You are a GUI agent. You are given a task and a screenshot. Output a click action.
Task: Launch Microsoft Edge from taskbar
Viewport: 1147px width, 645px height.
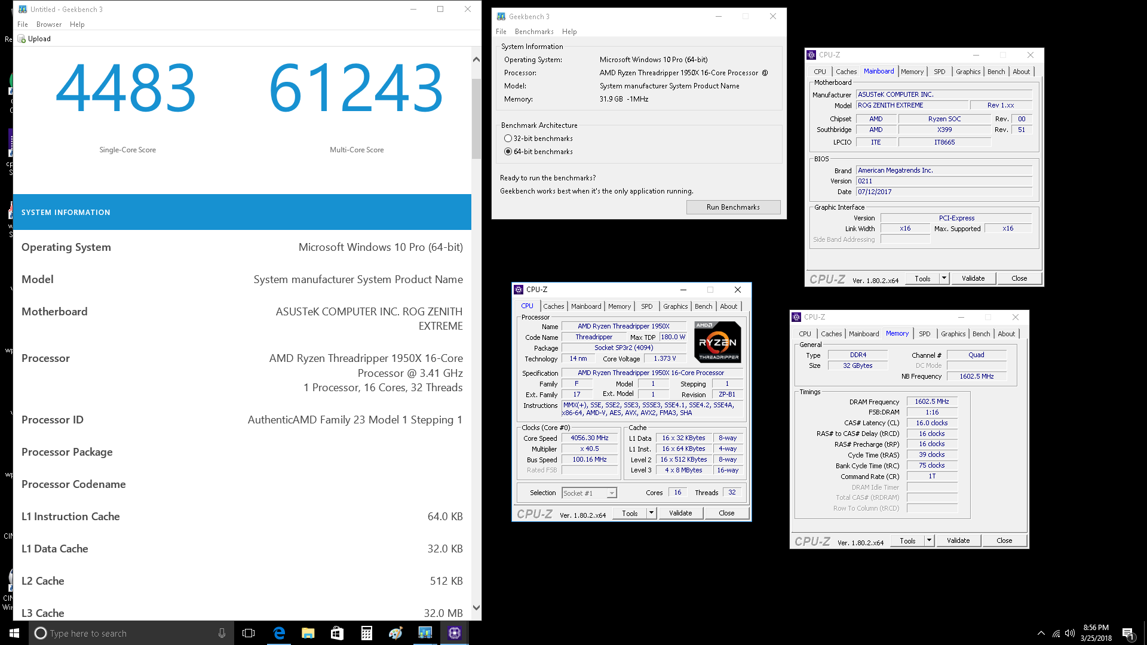(x=279, y=633)
